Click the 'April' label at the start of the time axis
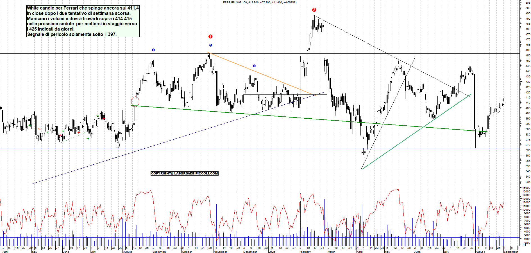The width and height of the screenshot is (531, 253). point(5,252)
